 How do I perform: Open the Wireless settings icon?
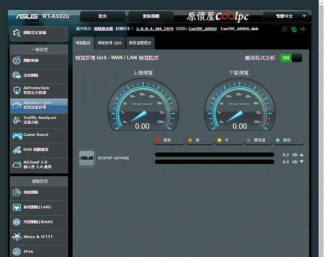click(17, 192)
